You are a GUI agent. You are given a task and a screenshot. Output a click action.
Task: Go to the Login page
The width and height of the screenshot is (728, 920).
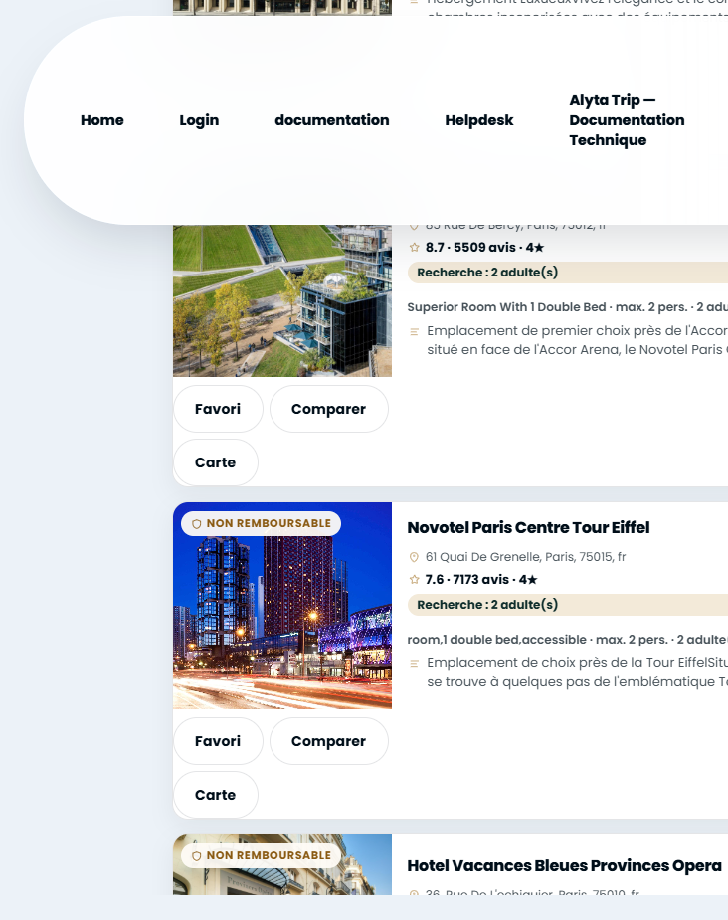(199, 120)
